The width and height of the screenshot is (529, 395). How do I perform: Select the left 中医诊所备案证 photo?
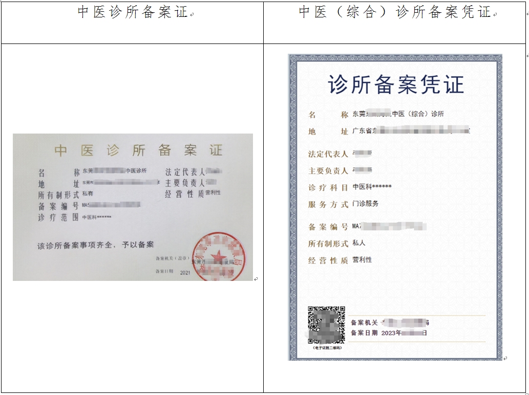(x=133, y=207)
